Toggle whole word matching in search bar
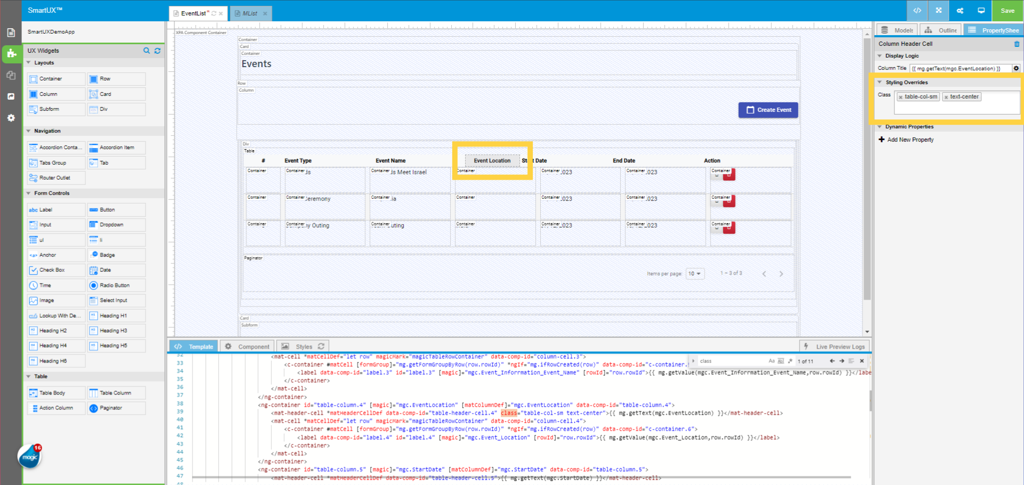Viewport: 1024px width, 485px height. click(x=781, y=361)
